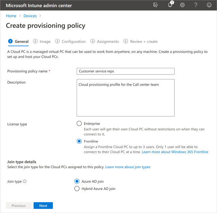This screenshot has height=213, width=217.
Task: Go to the Configuration step tab
Action: (x=70, y=41)
